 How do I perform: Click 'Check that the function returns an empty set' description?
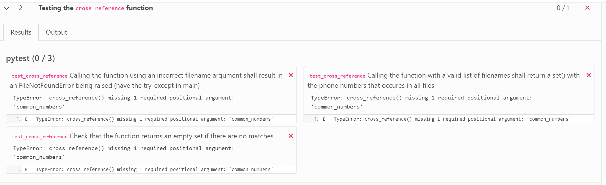coord(172,136)
